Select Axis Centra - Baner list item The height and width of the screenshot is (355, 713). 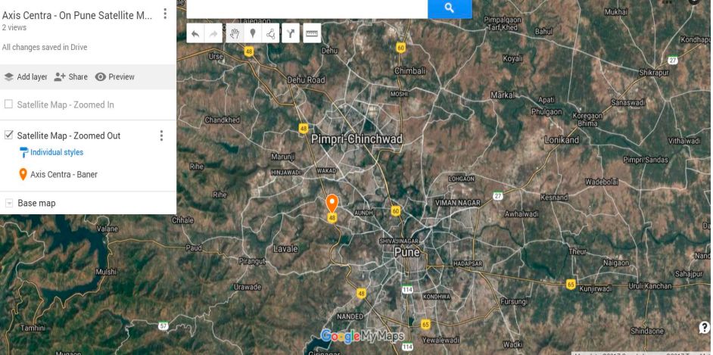pyautogui.click(x=64, y=174)
